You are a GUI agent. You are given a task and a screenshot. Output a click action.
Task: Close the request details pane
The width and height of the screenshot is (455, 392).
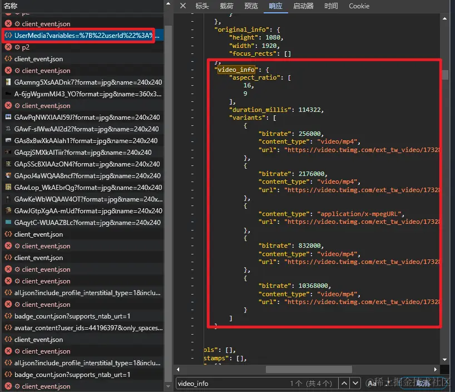point(183,6)
